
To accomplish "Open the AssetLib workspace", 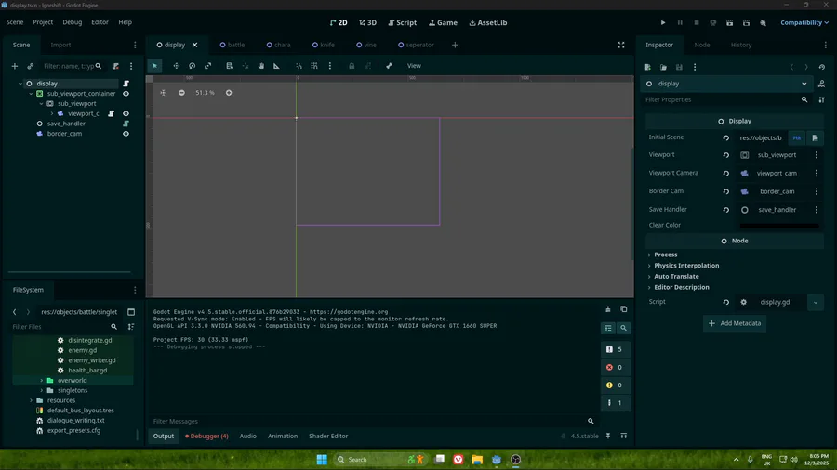I will point(488,23).
